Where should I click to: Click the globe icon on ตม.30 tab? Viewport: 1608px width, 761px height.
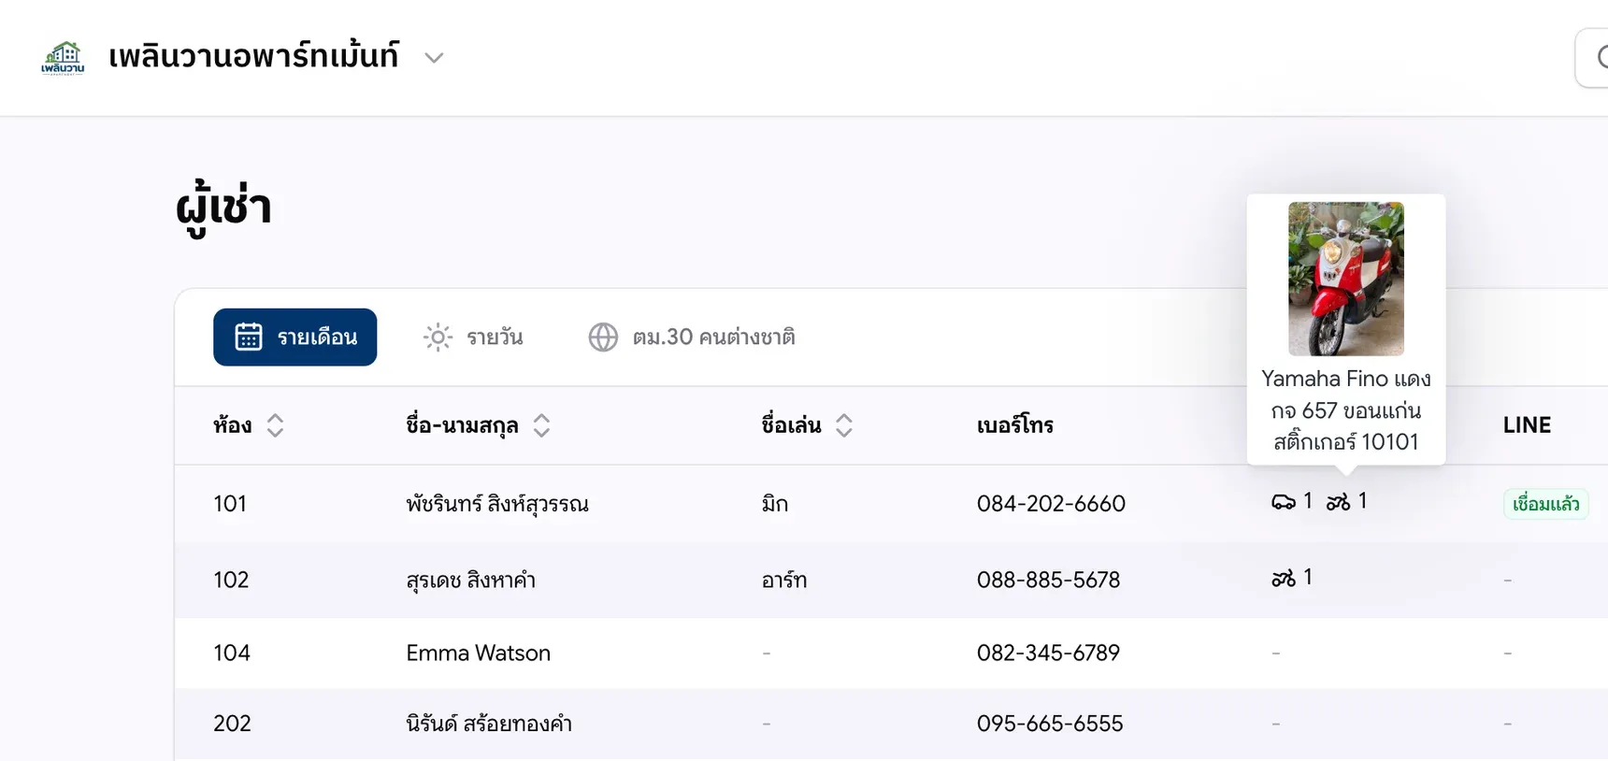pos(603,337)
